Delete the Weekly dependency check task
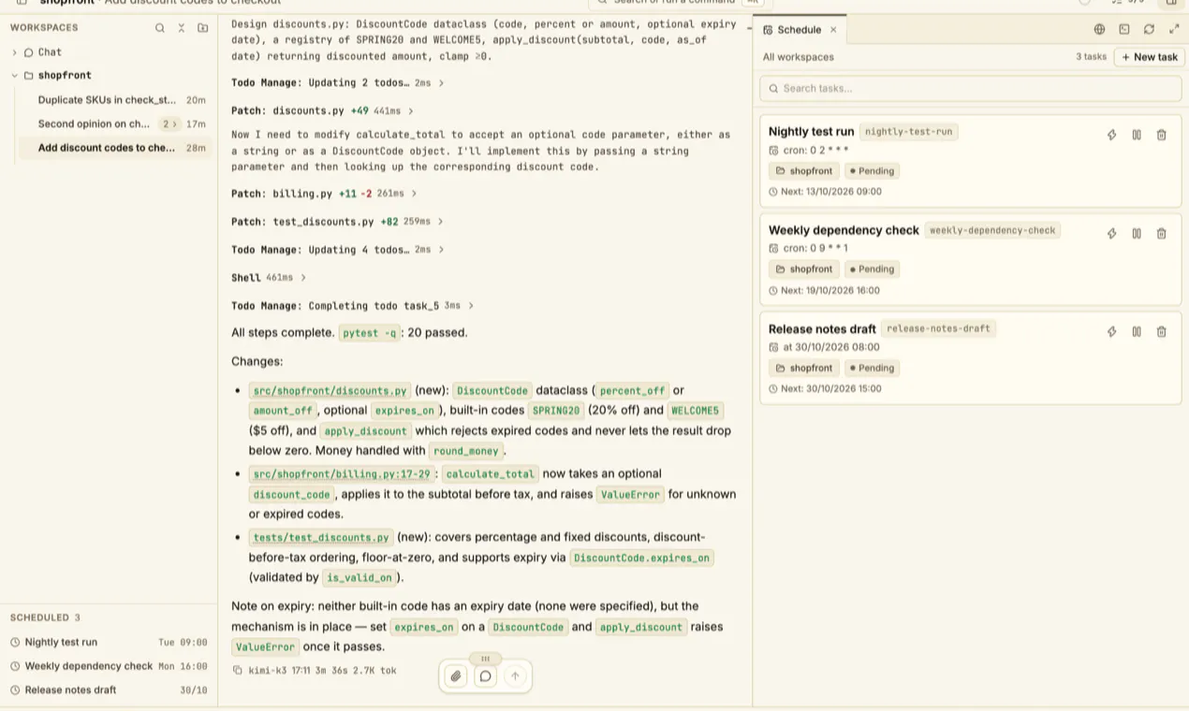1189x711 pixels. tap(1161, 233)
